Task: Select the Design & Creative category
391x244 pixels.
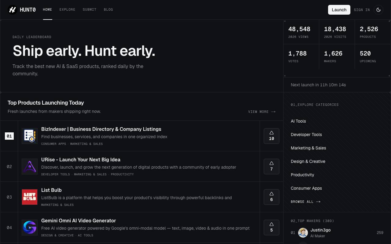Action: (x=308, y=161)
